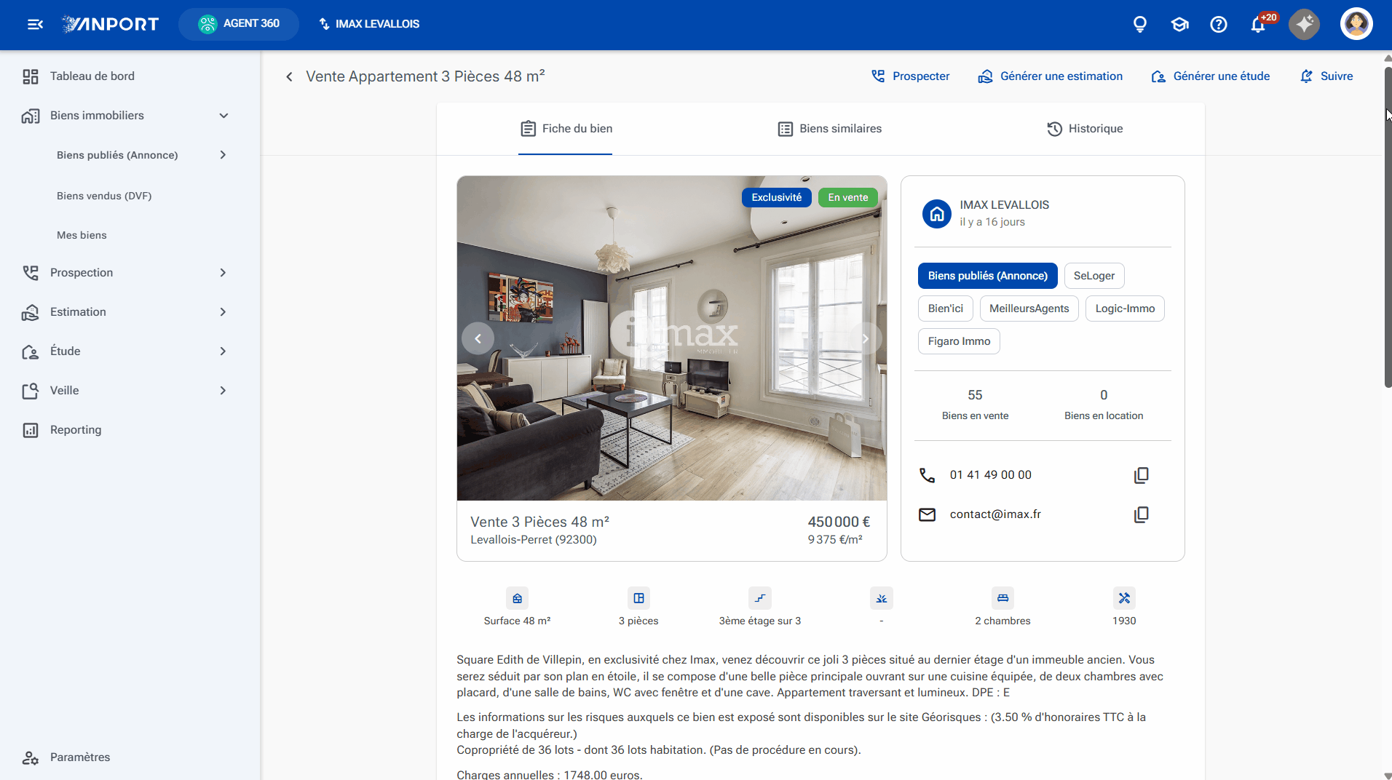1392x780 pixels.
Task: Collapse the Biens immobiliers section
Action: pyautogui.click(x=224, y=116)
